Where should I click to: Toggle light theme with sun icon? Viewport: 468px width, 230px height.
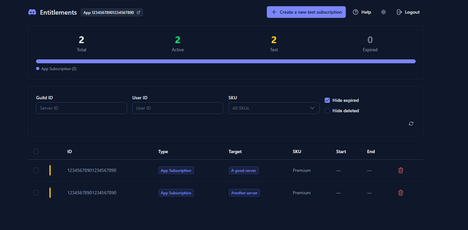384,12
